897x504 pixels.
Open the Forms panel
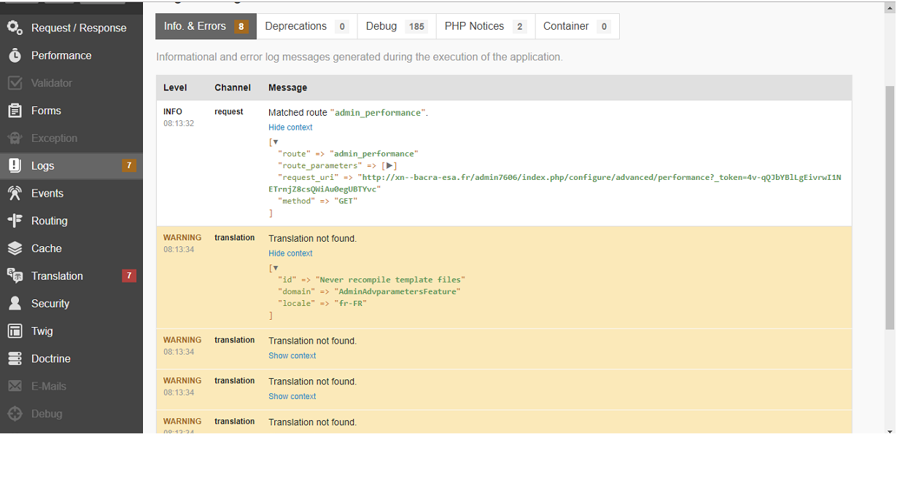point(71,111)
